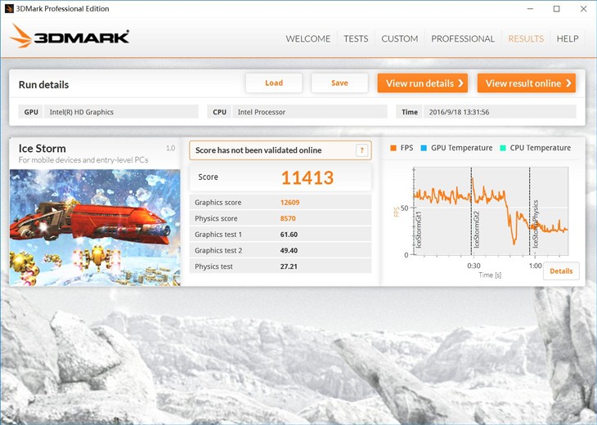Click Score has not been validated online text

pyautogui.click(x=258, y=150)
